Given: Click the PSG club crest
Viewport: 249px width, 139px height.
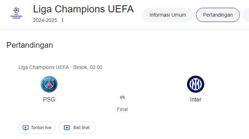Looking at the screenshot, I should 49,84.
